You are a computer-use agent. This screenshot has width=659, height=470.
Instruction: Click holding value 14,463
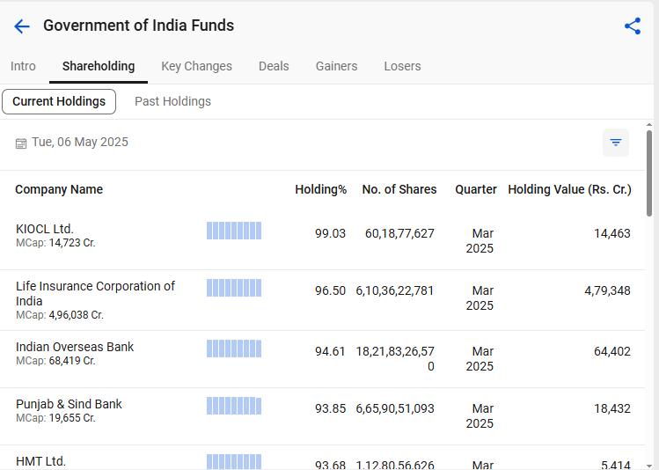[612, 233]
